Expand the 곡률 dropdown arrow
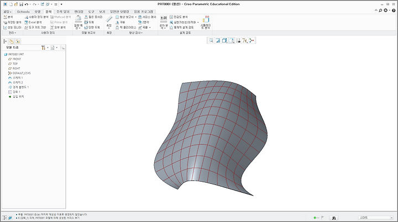This screenshot has width=398, height=222. (150, 28)
